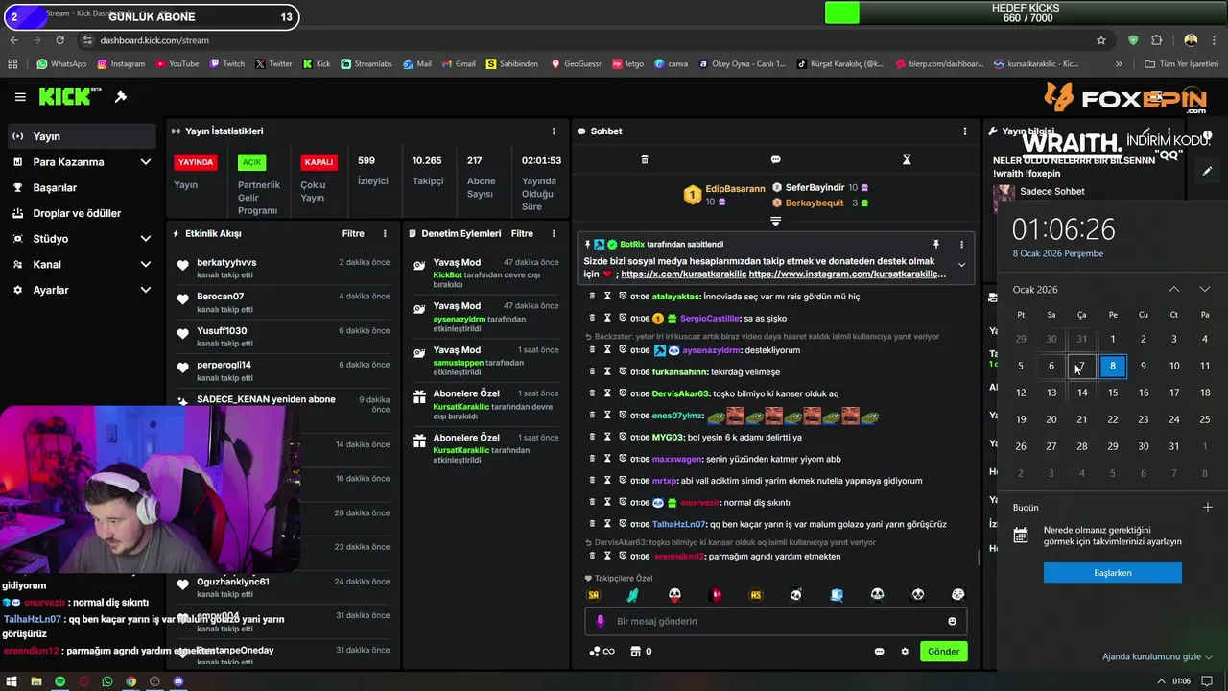The height and width of the screenshot is (691, 1228).
Task: Toggle the KAPALI Çoklu Yayın badge
Action: pyautogui.click(x=319, y=162)
